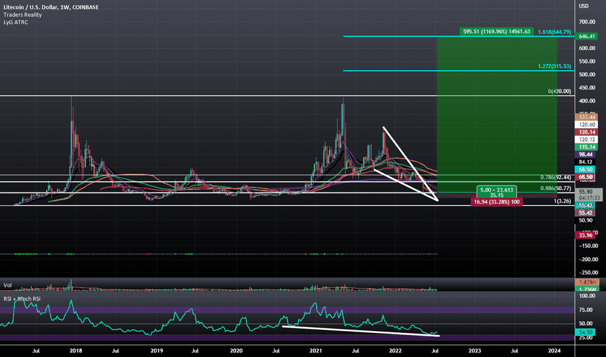Click the 2018 time axis label
606x357 pixels.
75,351
